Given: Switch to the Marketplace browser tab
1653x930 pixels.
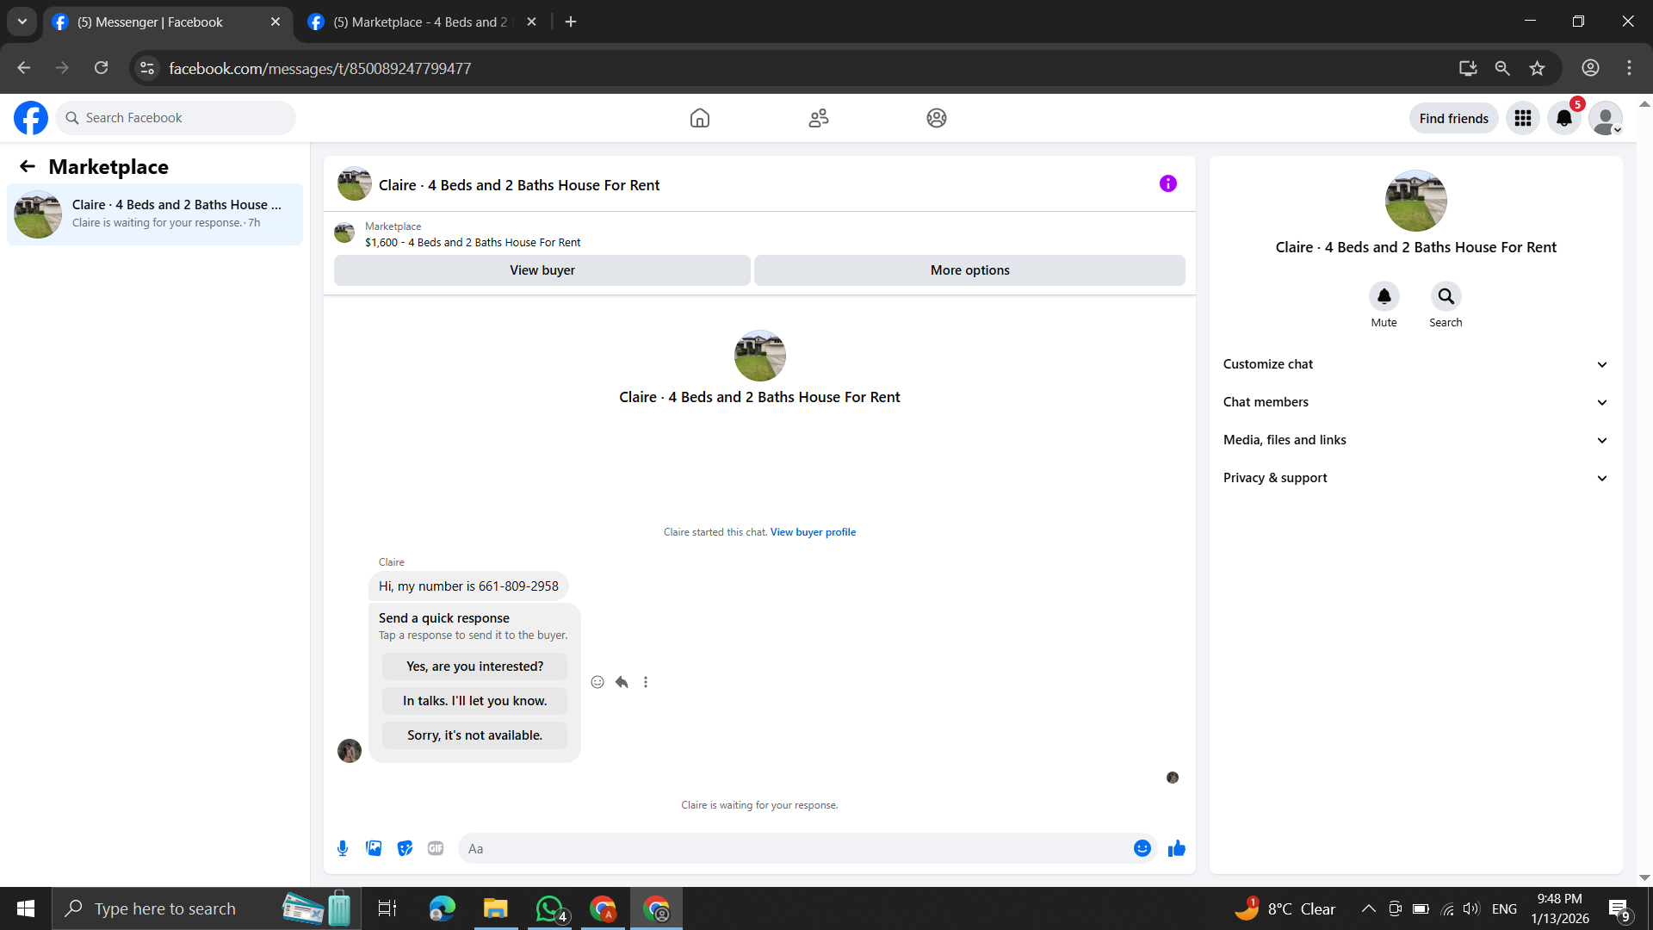Looking at the screenshot, I should [420, 22].
